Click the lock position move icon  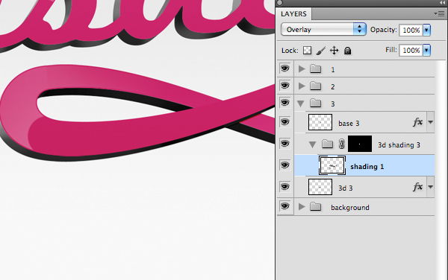[x=334, y=51]
